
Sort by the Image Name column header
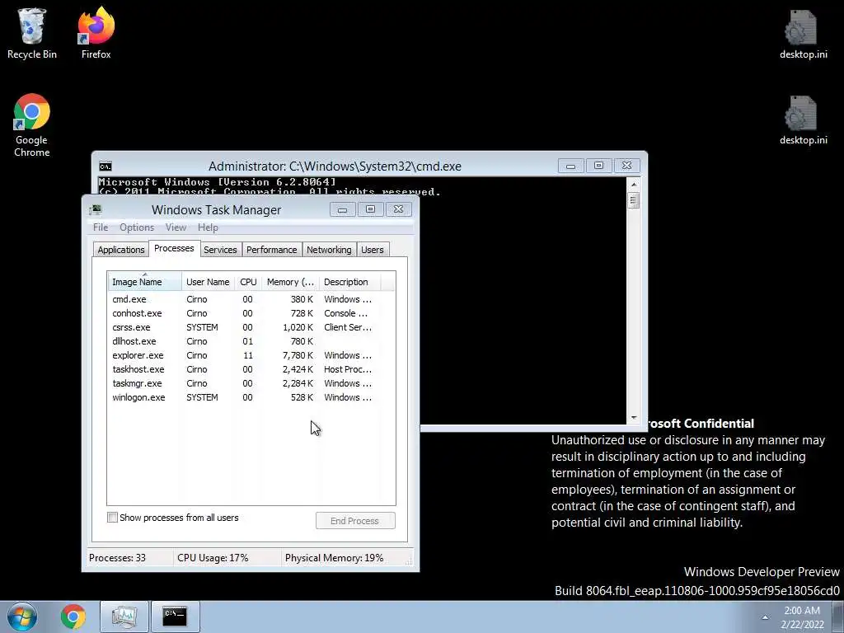(144, 282)
